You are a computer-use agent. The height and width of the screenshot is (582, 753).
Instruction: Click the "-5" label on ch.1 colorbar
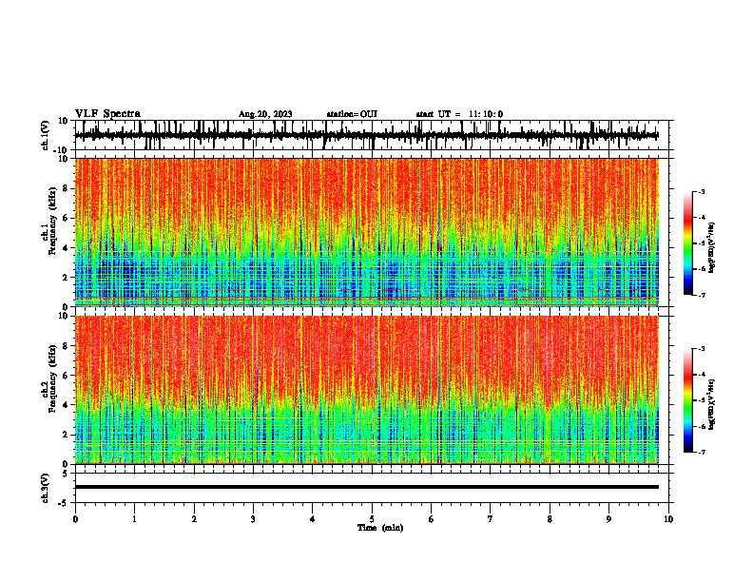click(x=701, y=243)
